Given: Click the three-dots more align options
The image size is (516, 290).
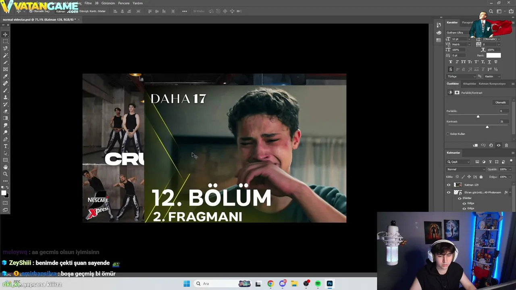Looking at the screenshot, I should [x=185, y=11].
